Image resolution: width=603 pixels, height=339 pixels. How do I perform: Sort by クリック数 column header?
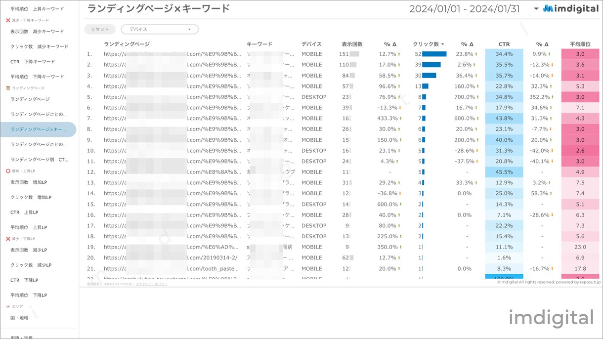426,44
